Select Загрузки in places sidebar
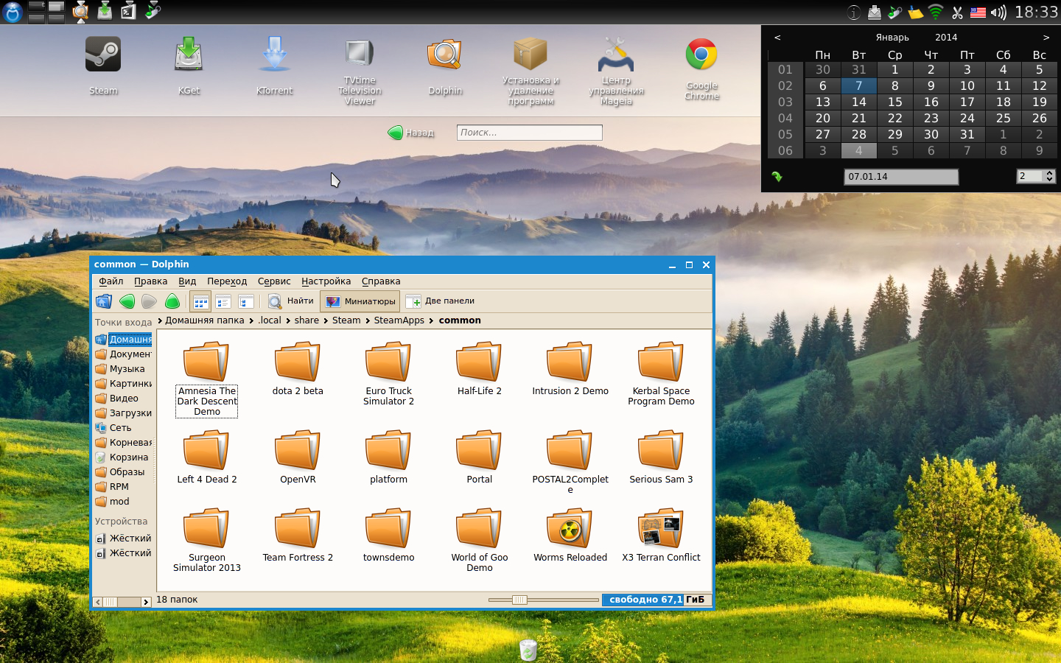The image size is (1061, 663). pyautogui.click(x=122, y=413)
